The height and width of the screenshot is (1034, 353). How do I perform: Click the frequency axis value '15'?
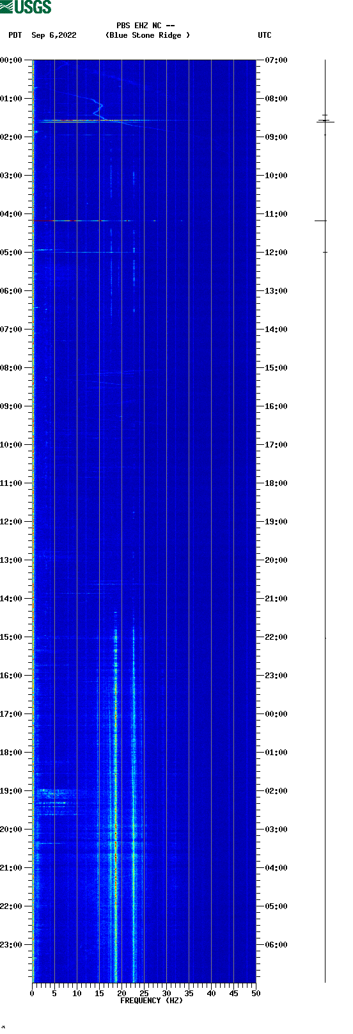tap(99, 994)
